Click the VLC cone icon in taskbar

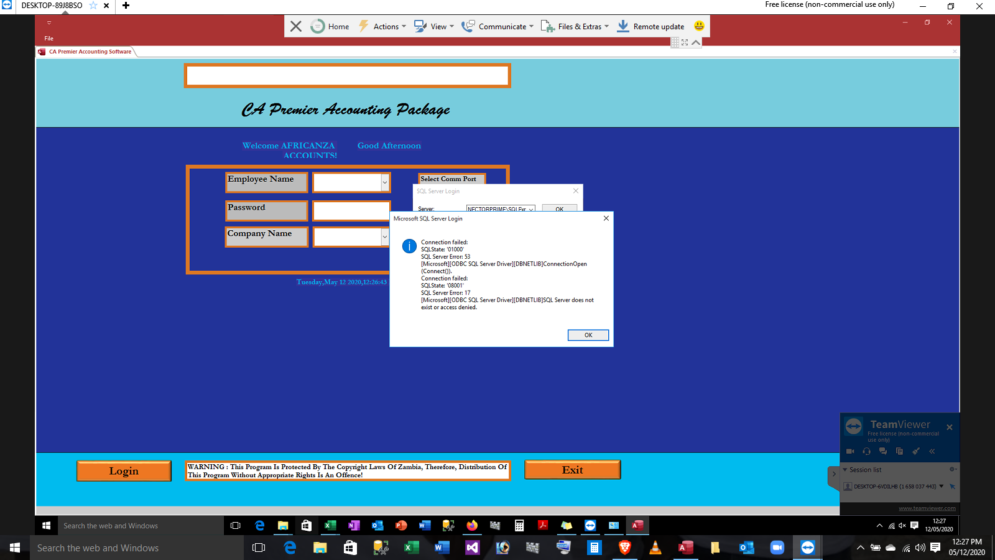click(x=655, y=548)
